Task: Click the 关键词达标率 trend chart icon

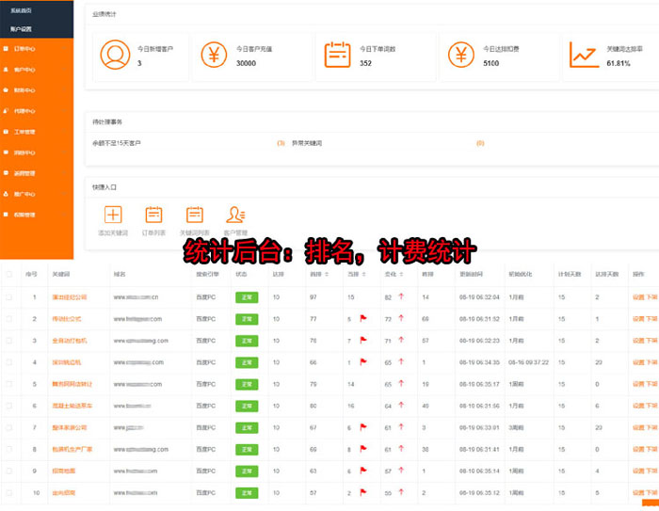Action: (584, 55)
